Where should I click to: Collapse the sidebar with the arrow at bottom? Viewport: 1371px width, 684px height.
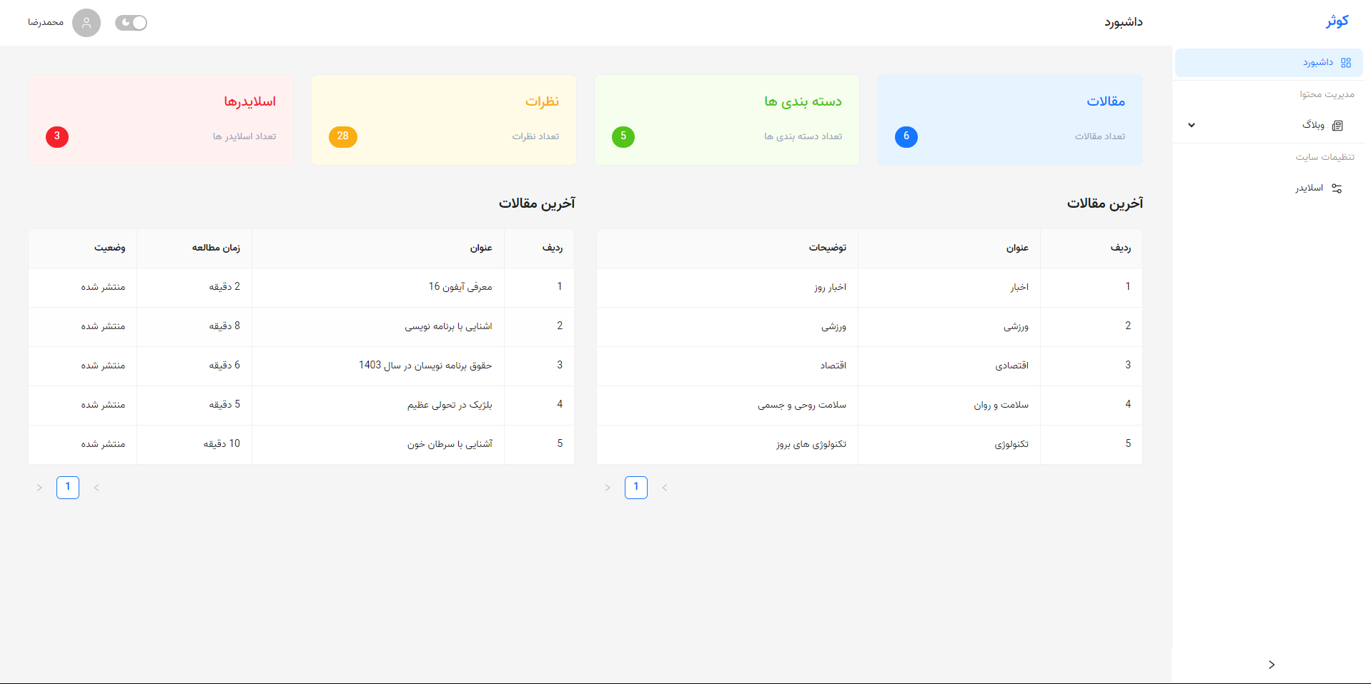click(1272, 664)
